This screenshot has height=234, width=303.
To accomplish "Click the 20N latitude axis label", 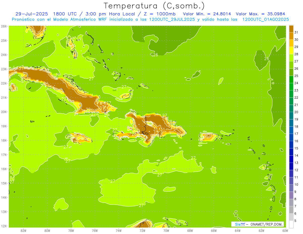I will click(x=4, y=112).
